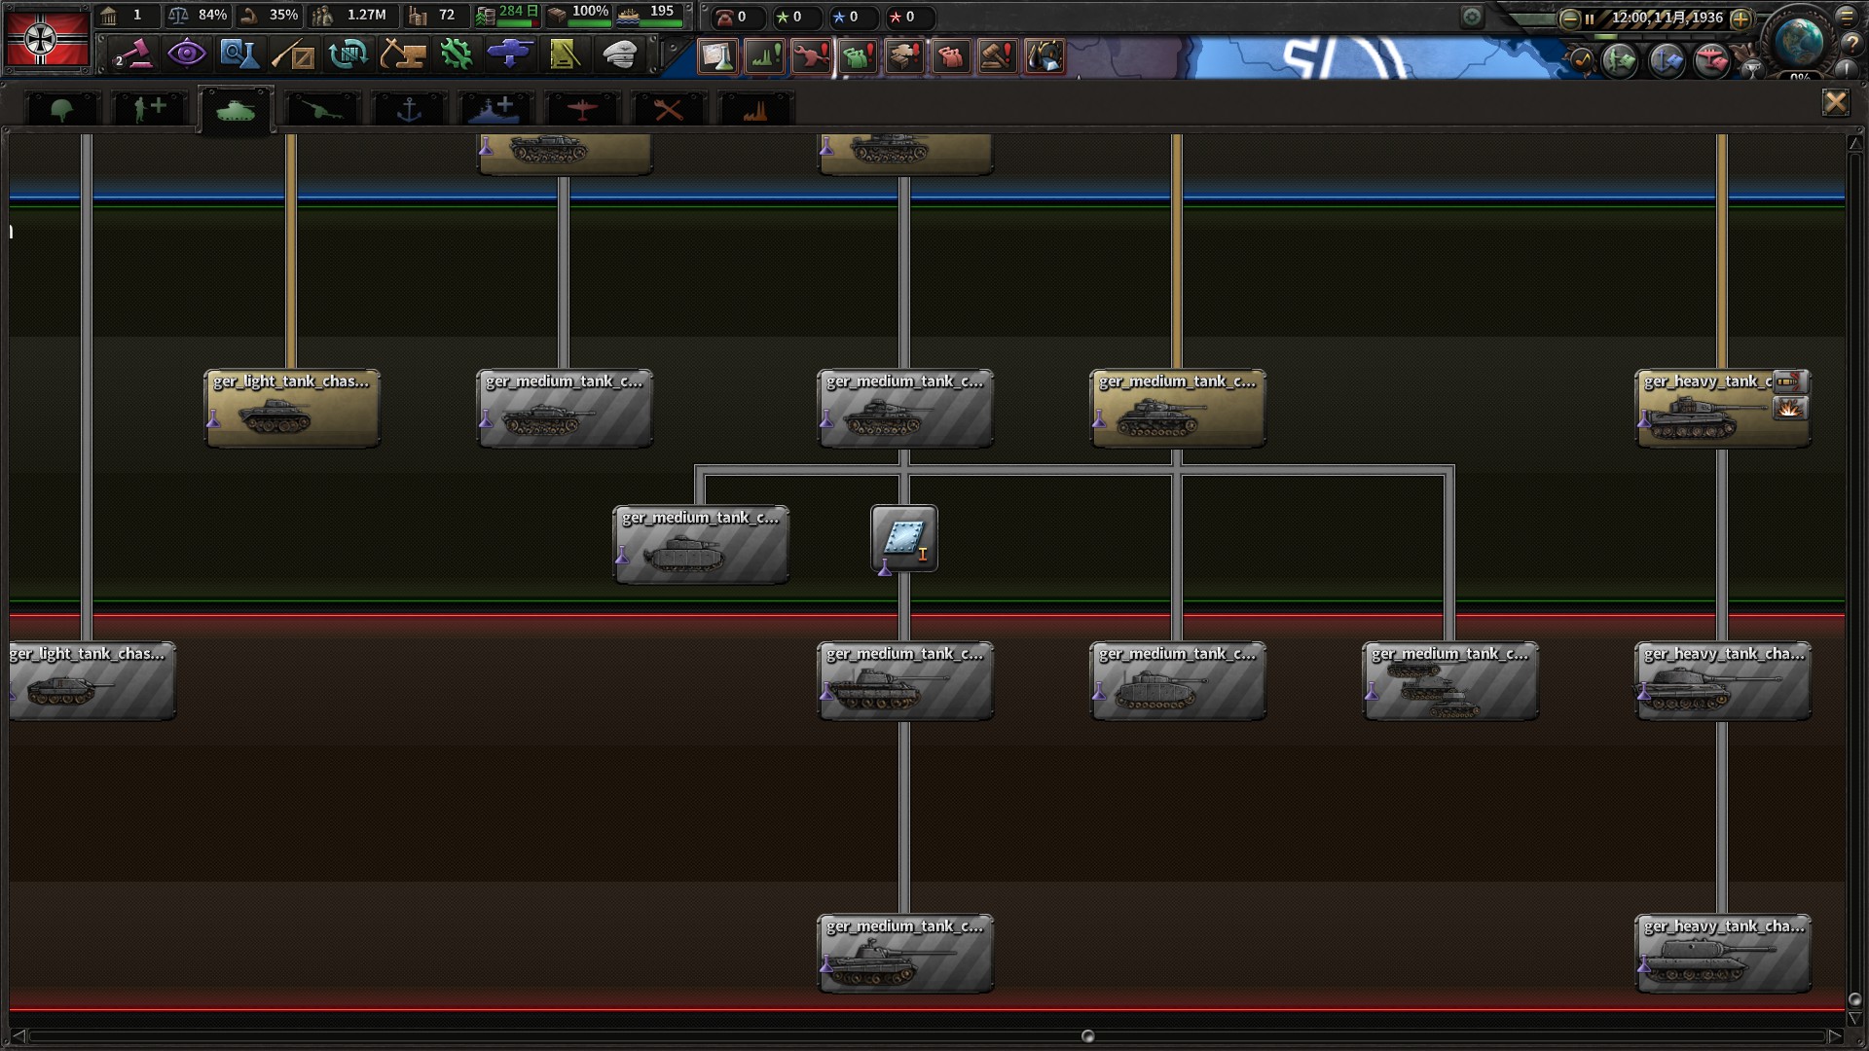Click the research alert map-and-flask icon
The width and height of the screenshot is (1869, 1051).
pos(717,56)
